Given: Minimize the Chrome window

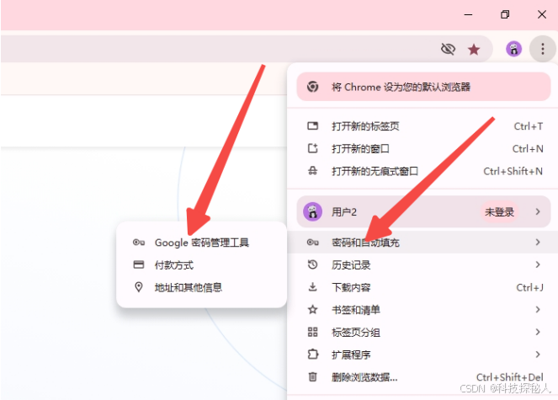Looking at the screenshot, I should [468, 14].
